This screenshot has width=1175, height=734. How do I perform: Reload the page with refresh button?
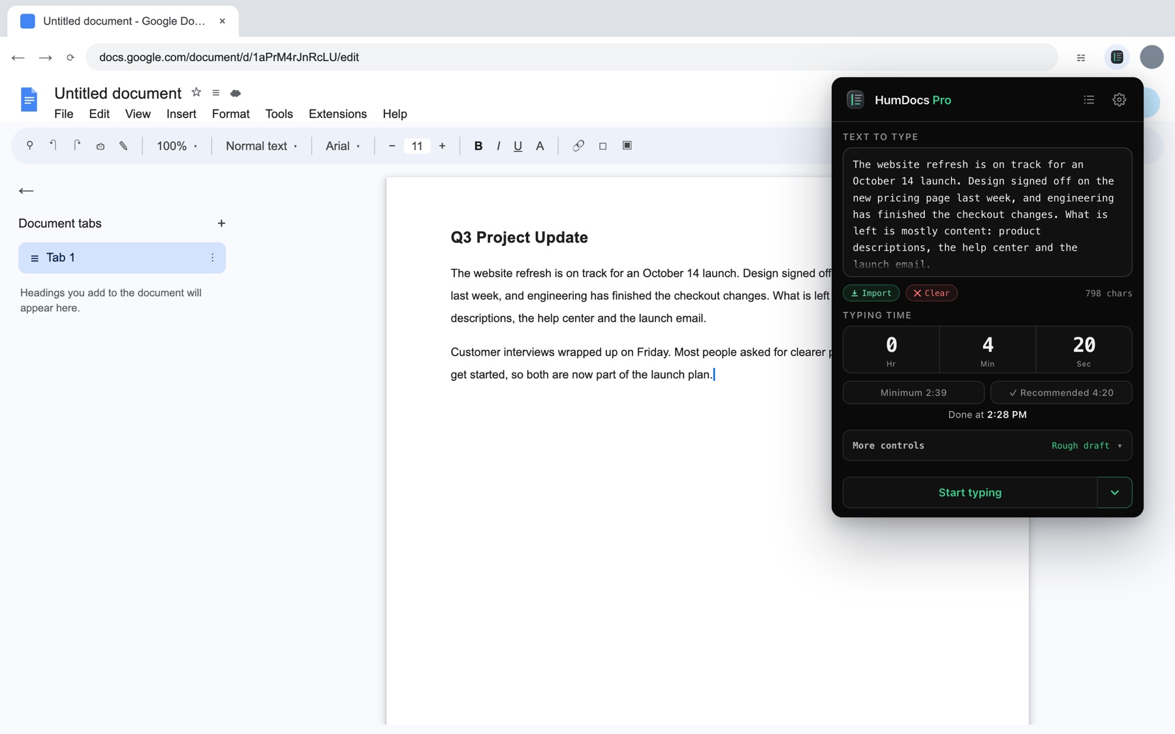coord(70,57)
